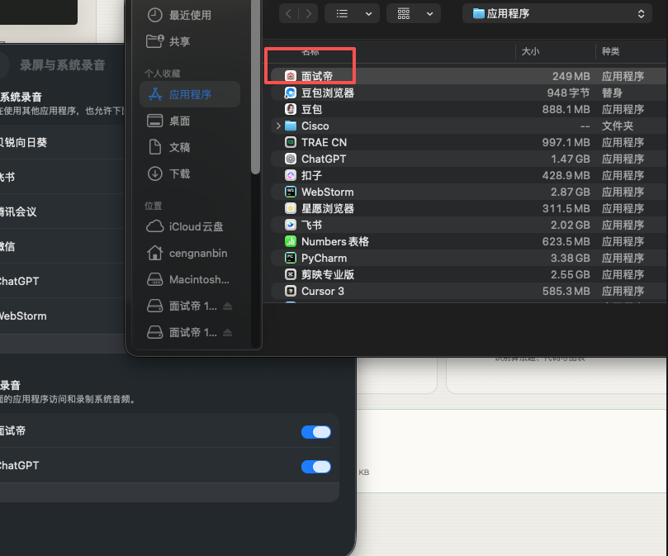Select 文稿 in the sidebar

190,147
